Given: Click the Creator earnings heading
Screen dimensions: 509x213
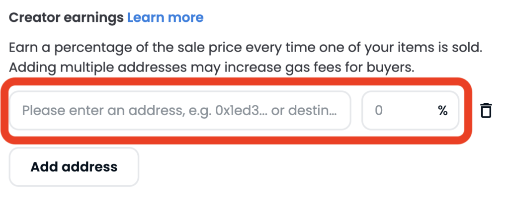Looking at the screenshot, I should (x=66, y=18).
